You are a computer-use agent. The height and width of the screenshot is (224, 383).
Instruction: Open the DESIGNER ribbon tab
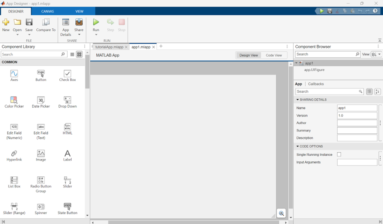click(16, 11)
